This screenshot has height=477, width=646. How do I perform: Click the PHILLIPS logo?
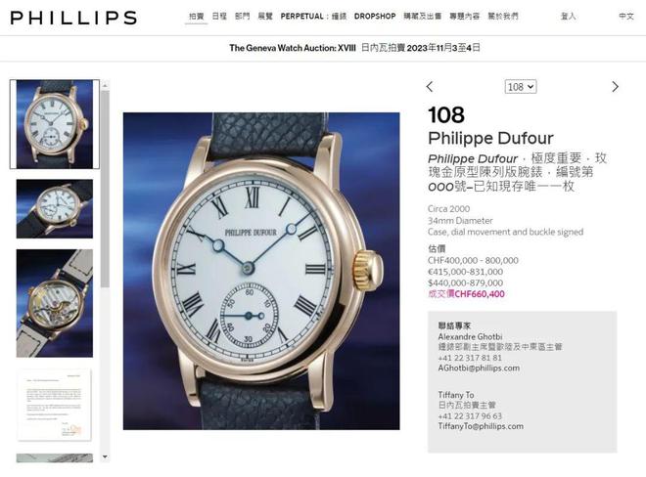(73, 18)
